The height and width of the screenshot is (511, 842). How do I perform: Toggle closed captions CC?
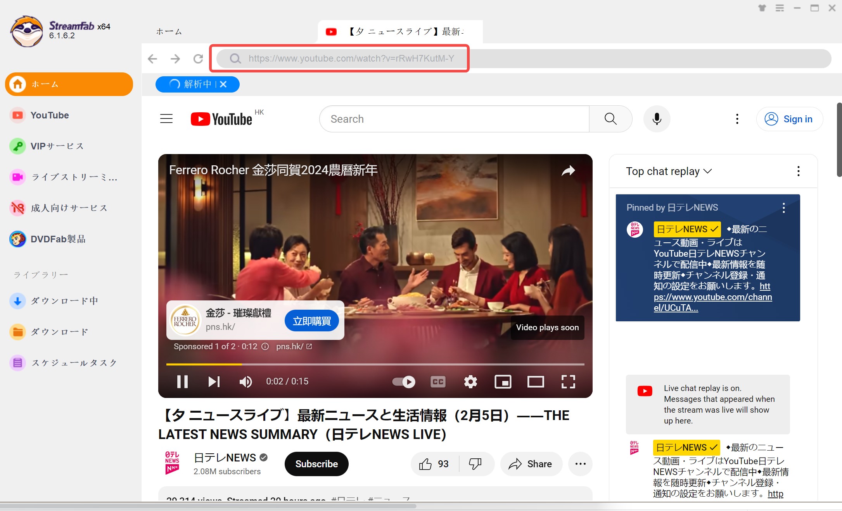point(438,382)
